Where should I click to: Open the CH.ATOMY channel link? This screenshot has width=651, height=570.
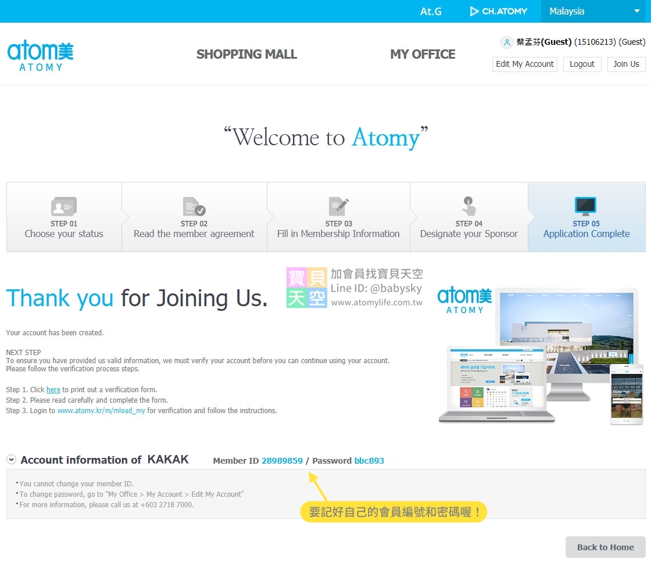498,11
